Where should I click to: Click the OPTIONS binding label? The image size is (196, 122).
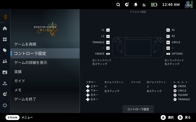[x=177, y=54]
